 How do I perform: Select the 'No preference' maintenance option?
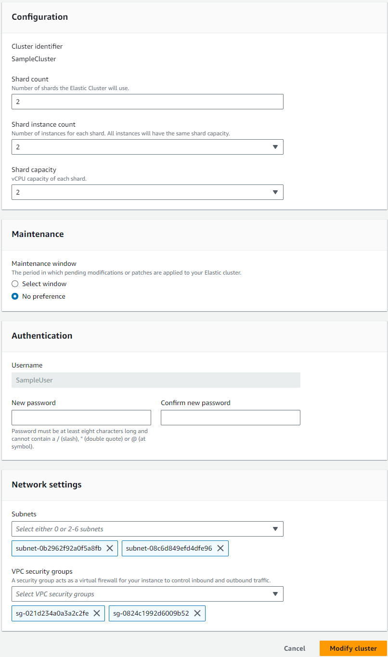[x=14, y=296]
